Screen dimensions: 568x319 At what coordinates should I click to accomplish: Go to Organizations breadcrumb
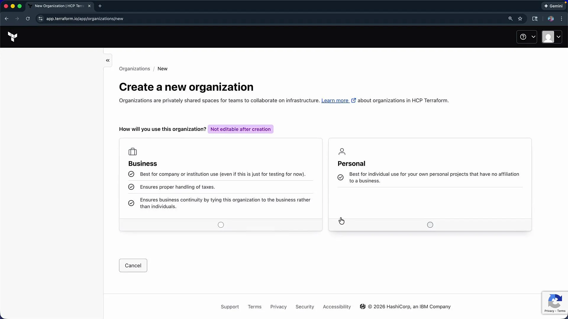coord(134,69)
